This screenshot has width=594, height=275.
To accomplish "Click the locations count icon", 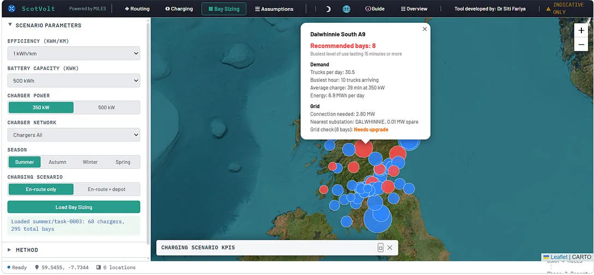I will pos(98,267).
